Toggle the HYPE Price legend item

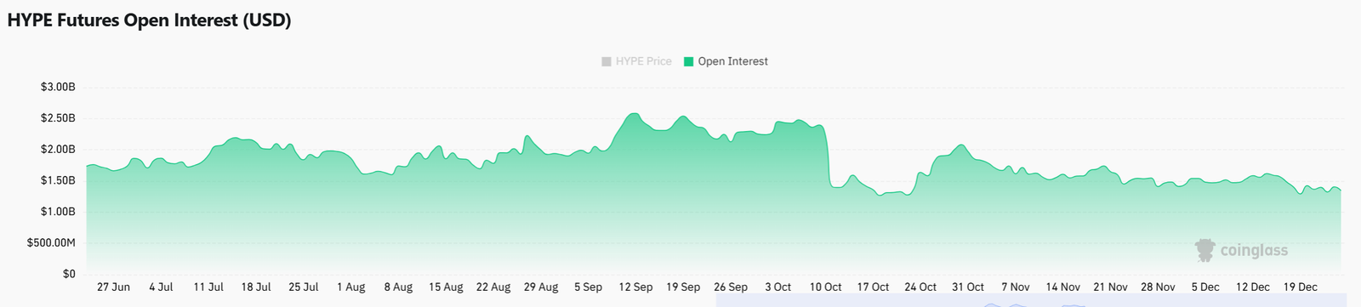(636, 61)
